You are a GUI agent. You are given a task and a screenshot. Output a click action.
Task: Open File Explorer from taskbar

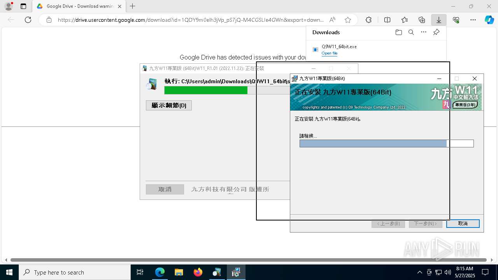(x=179, y=272)
